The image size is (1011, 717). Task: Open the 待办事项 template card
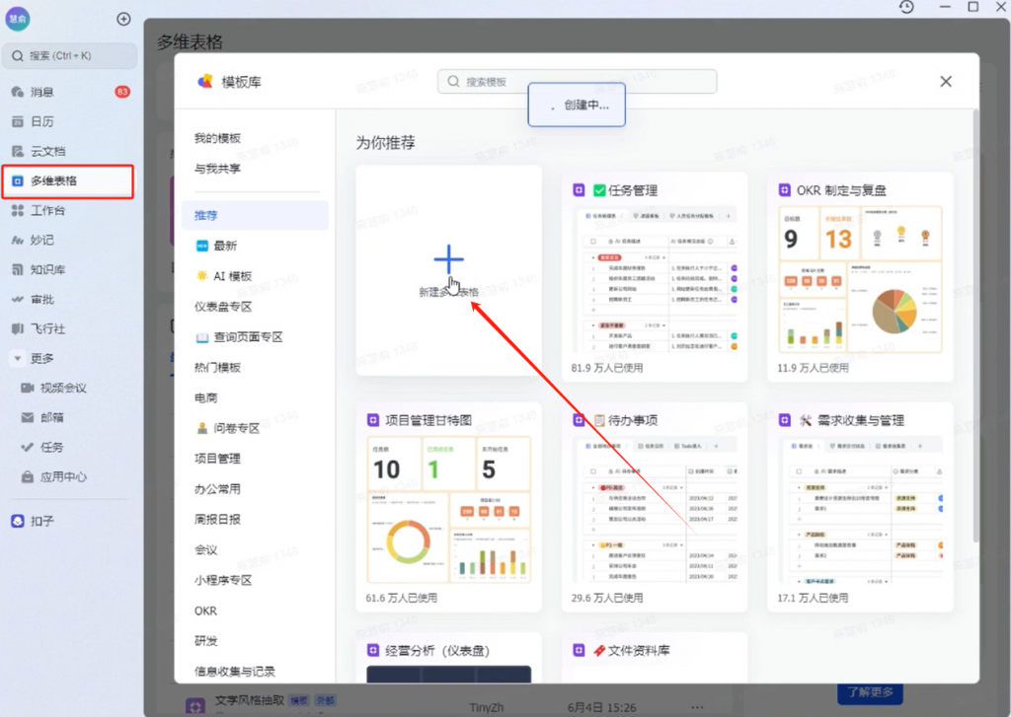point(655,507)
